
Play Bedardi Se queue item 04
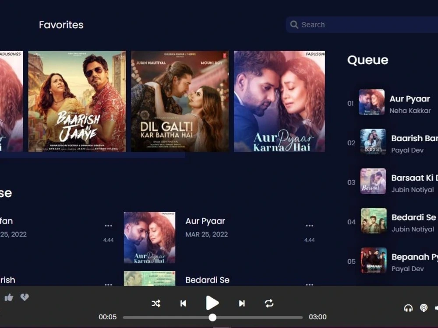392,221
